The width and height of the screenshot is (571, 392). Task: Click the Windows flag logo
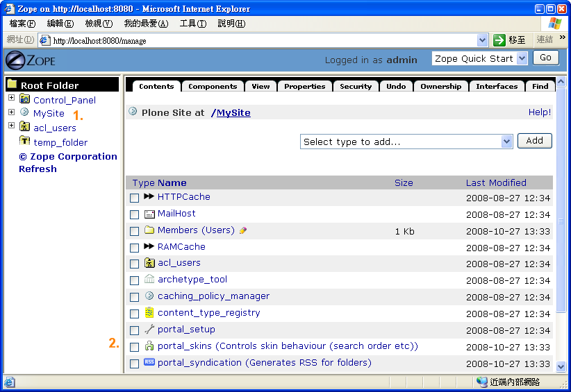[x=554, y=24]
